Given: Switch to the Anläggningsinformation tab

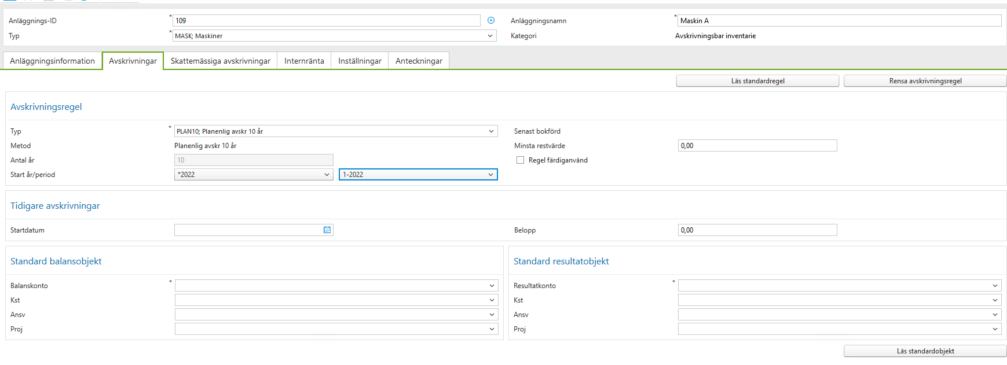Looking at the screenshot, I should coord(52,61).
